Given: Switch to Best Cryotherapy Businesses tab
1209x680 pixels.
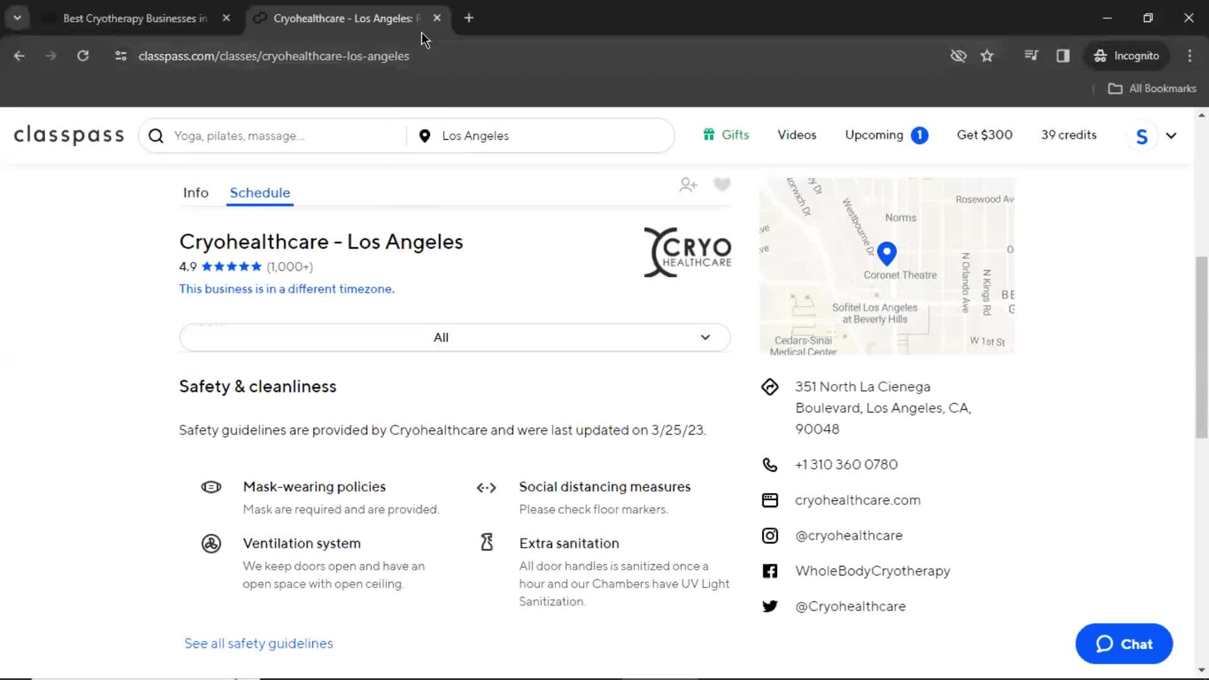Looking at the screenshot, I should pos(135,18).
